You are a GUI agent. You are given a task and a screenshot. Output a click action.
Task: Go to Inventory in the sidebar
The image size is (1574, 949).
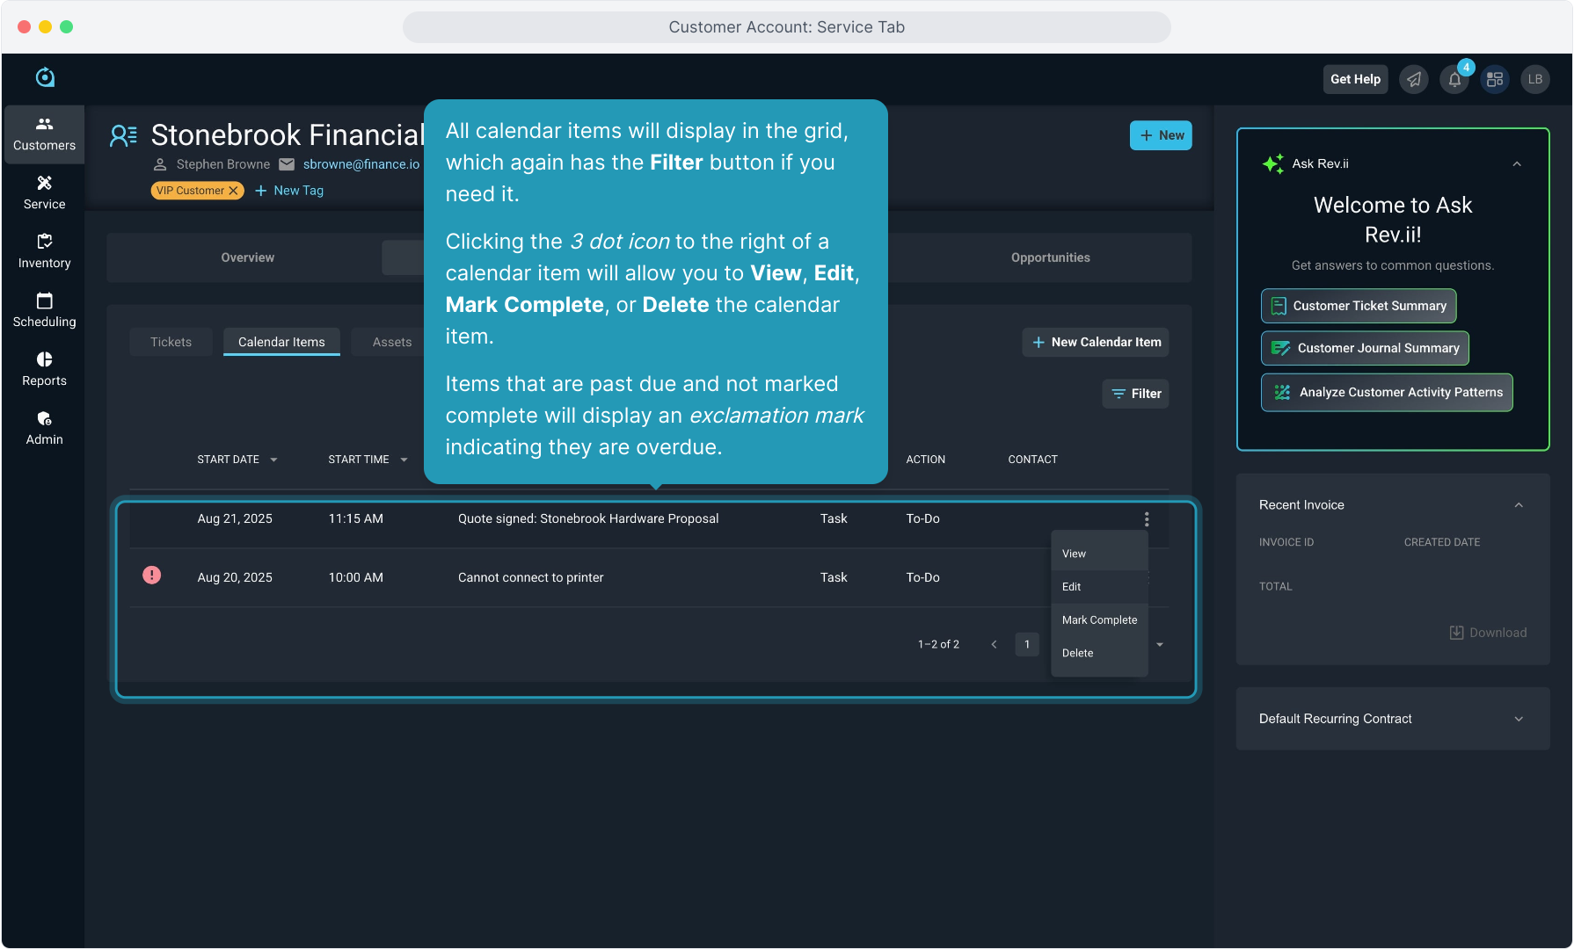(44, 251)
